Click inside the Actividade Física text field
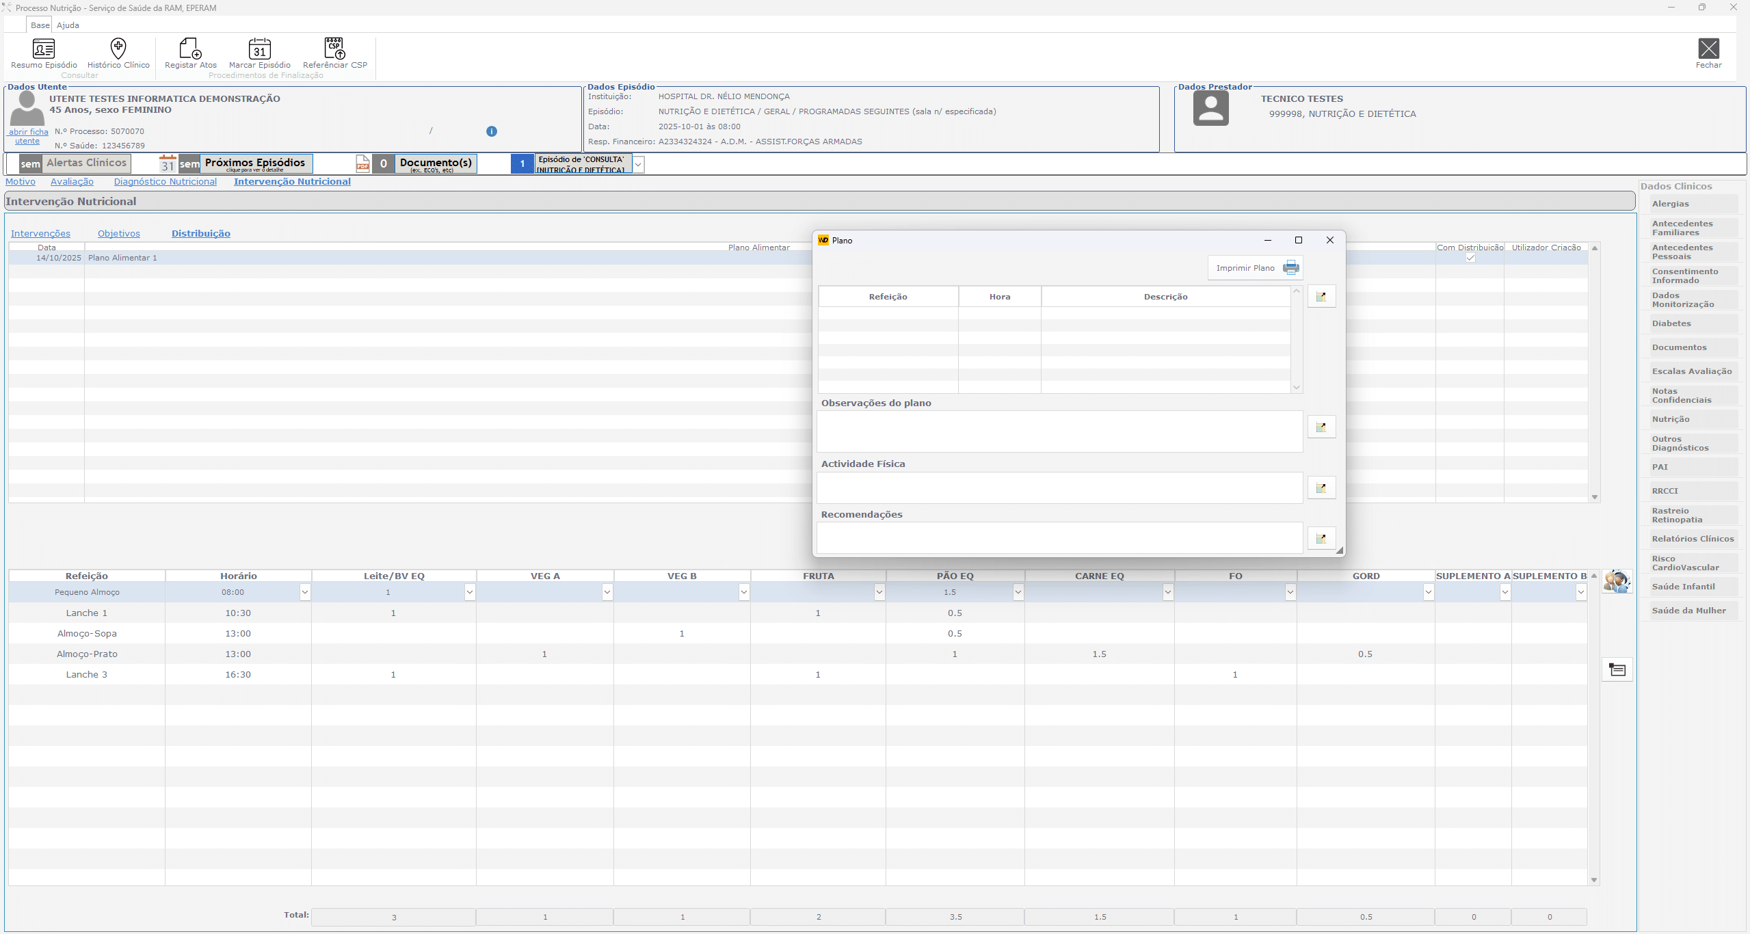The height and width of the screenshot is (934, 1750). point(1059,488)
